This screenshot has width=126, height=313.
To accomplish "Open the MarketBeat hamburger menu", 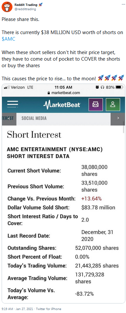I will click(x=12, y=105).
